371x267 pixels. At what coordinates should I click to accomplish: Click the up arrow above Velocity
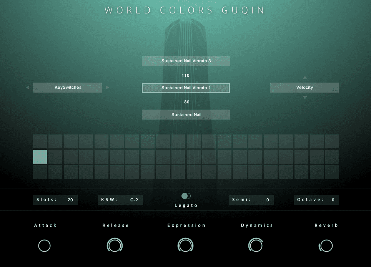pos(305,78)
